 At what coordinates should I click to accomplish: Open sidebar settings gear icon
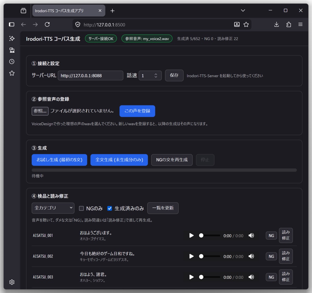pos(12,282)
